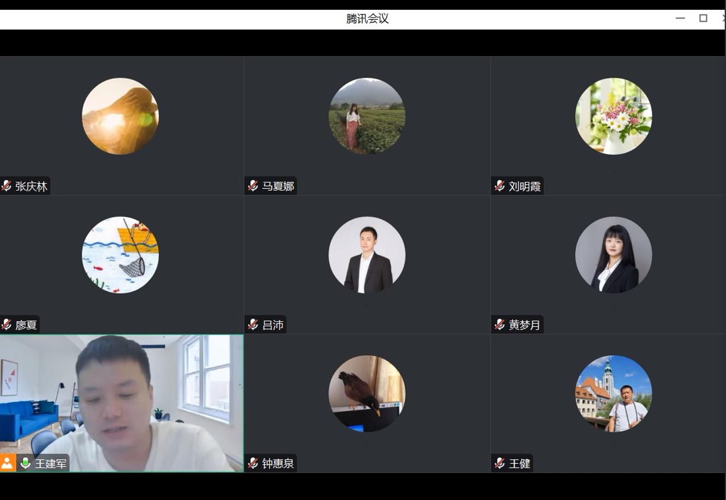Click the orange host badge icon beside 王建军
Screen dimensions: 726x500
7,463
